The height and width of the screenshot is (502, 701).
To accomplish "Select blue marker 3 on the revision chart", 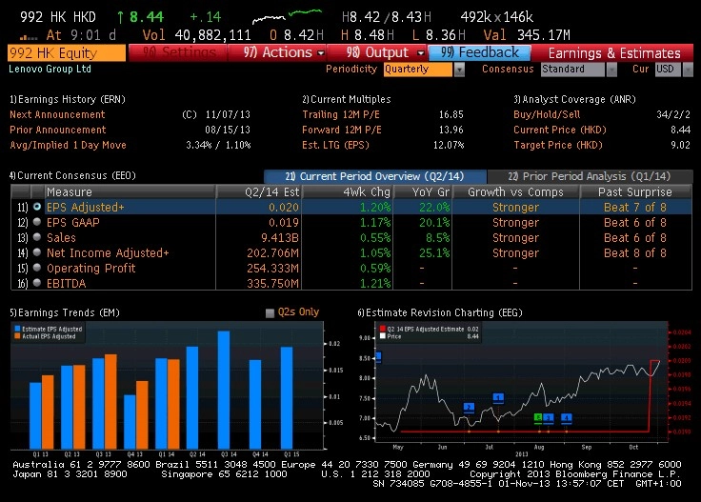I will (548, 418).
